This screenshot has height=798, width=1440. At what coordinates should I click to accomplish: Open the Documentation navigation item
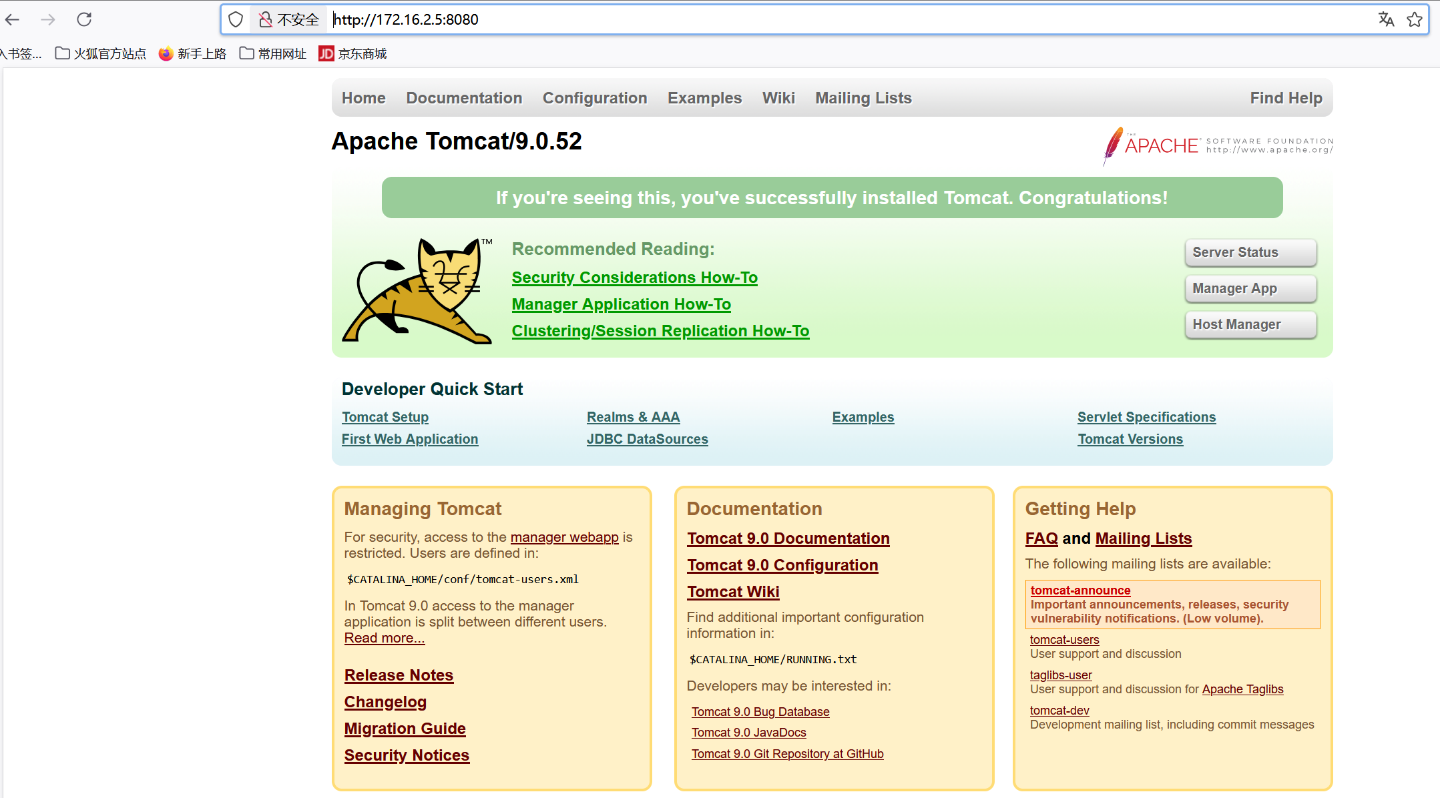click(464, 98)
